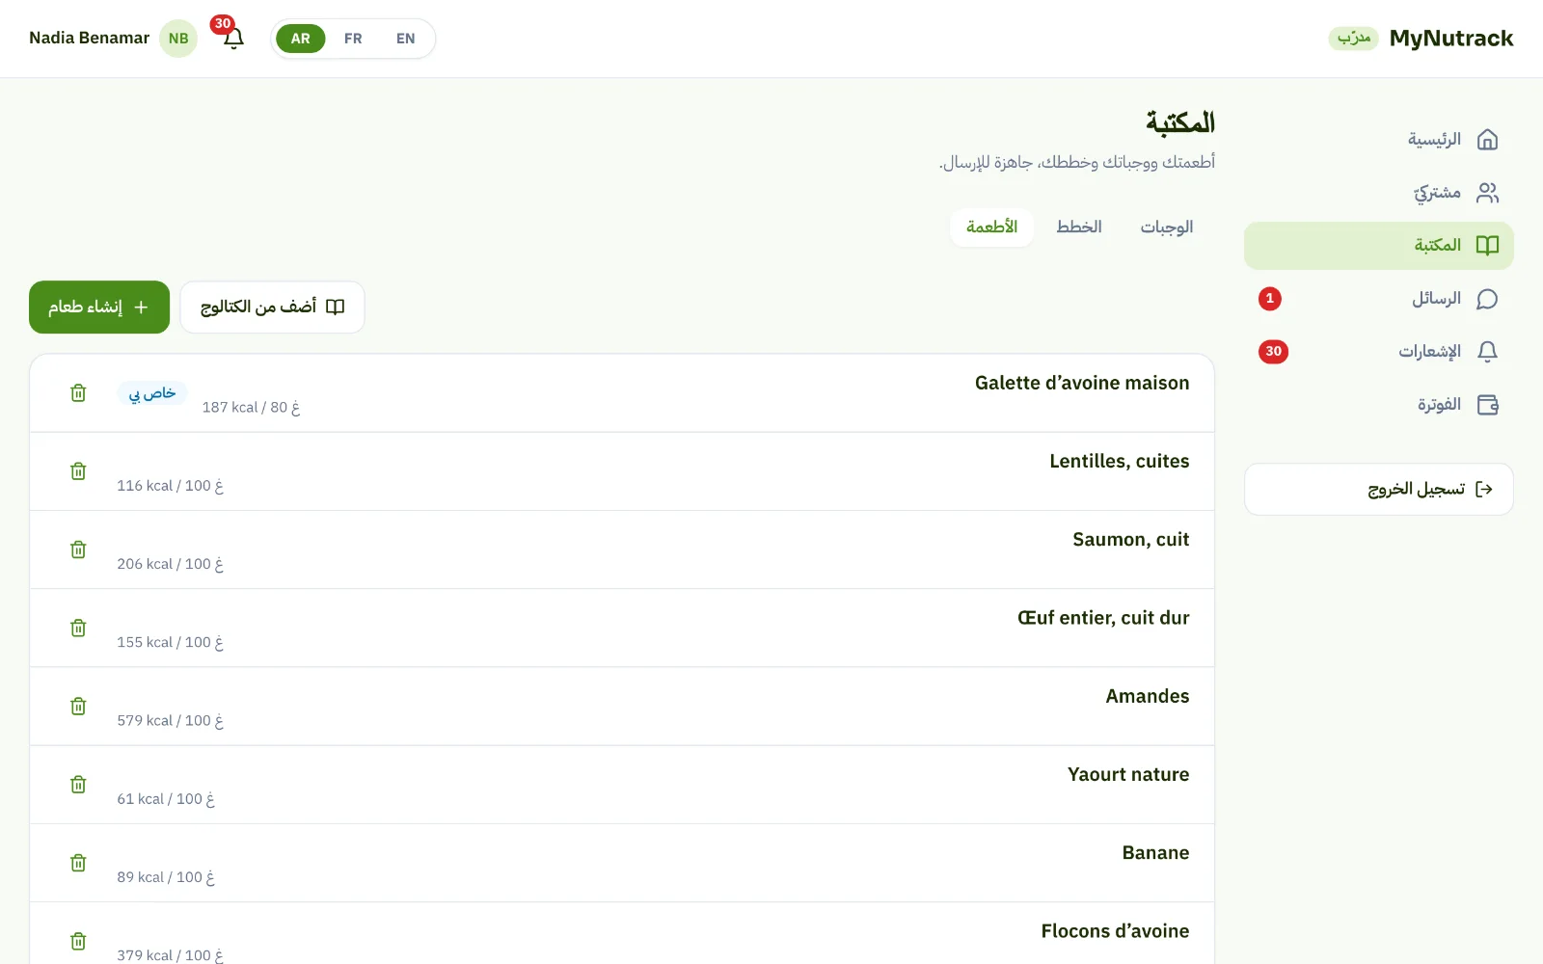Viewport: 1543px width, 964px height.
Task: Open the الأطعمة tab
Action: pyautogui.click(x=991, y=228)
